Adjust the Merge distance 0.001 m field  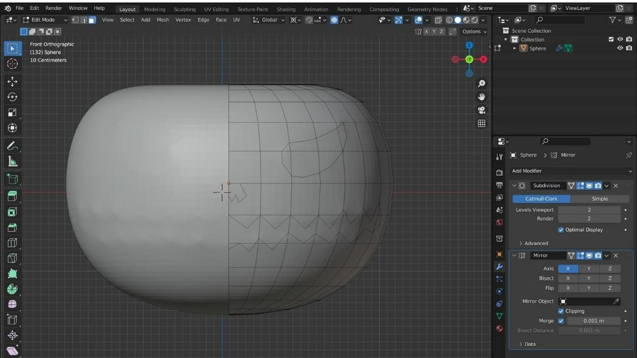(593, 321)
